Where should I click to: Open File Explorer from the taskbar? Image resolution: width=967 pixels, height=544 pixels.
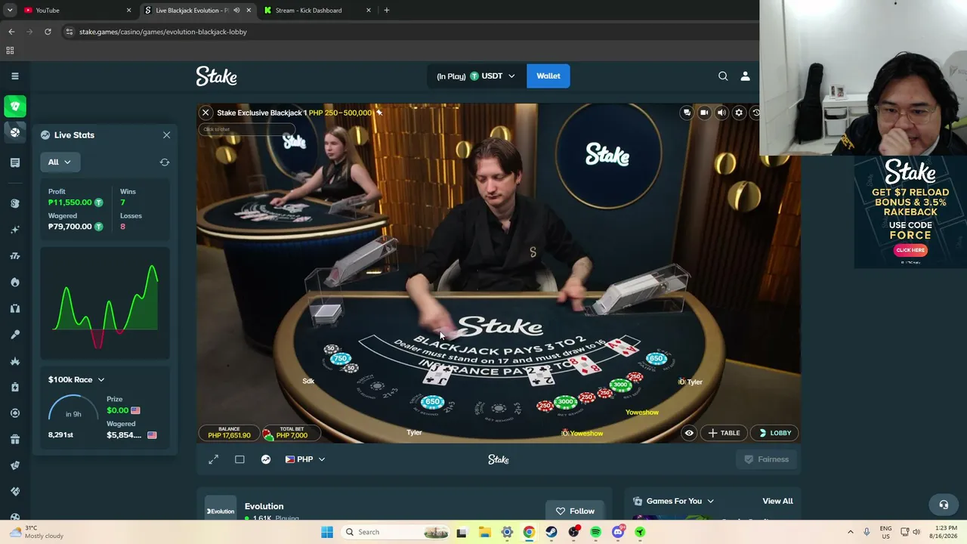pos(484,532)
